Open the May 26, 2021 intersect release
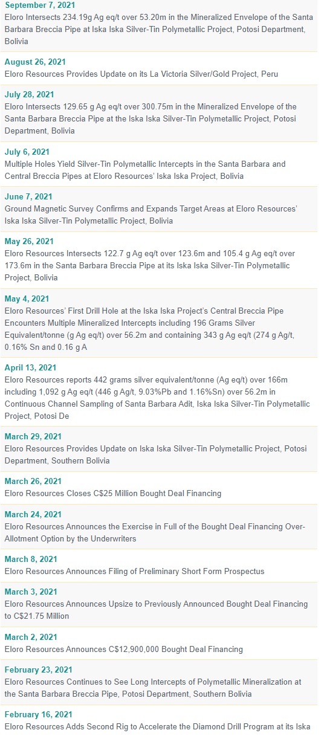This screenshot has height=736, width=321. (x=150, y=265)
